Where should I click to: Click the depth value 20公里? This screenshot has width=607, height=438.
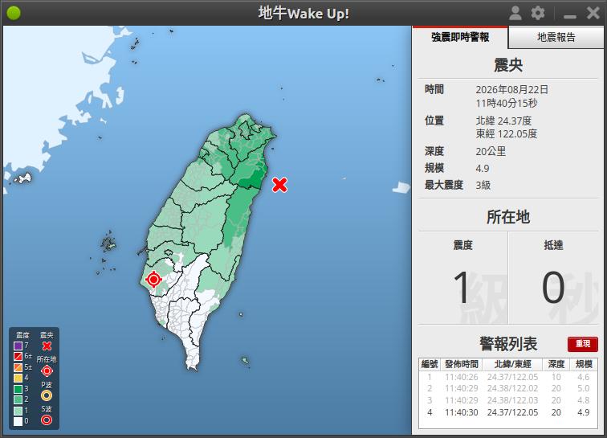(491, 151)
